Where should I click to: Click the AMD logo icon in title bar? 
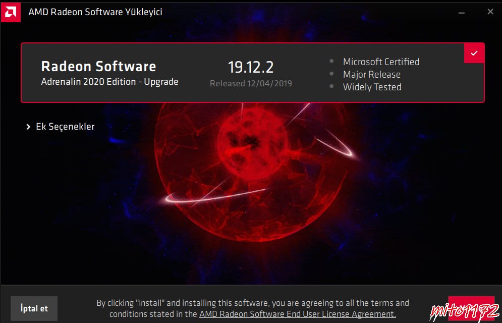click(11, 12)
